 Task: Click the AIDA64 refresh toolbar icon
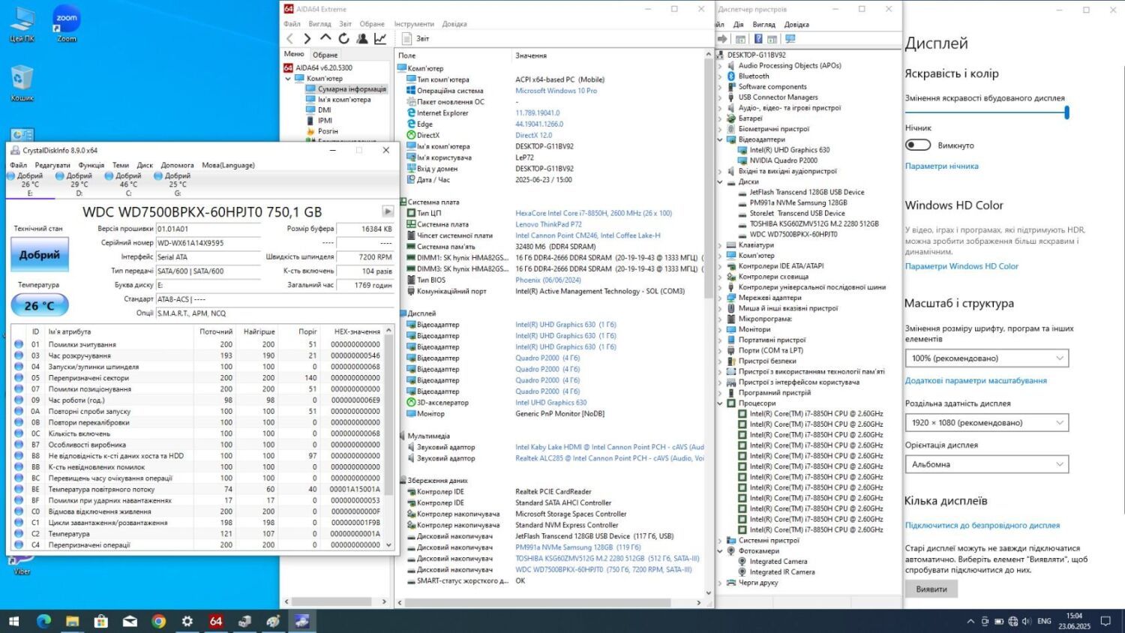coord(343,38)
